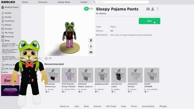
Task: Switch avatar preview to R15
Action: coord(91,9)
